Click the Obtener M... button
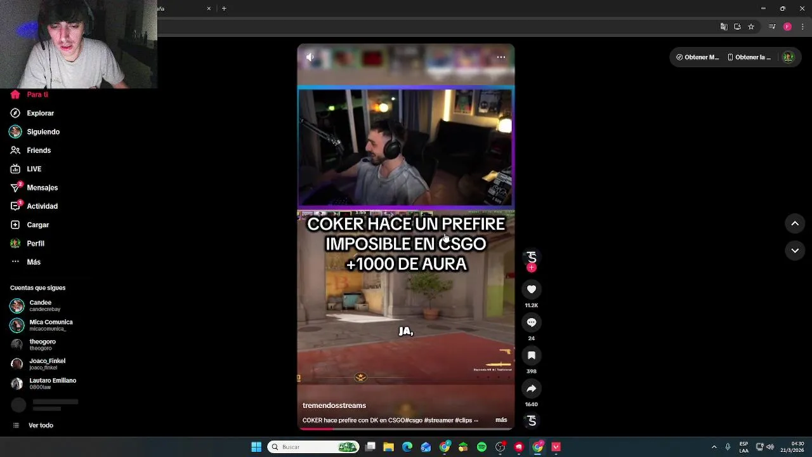This screenshot has width=812, height=457. pyautogui.click(x=697, y=57)
